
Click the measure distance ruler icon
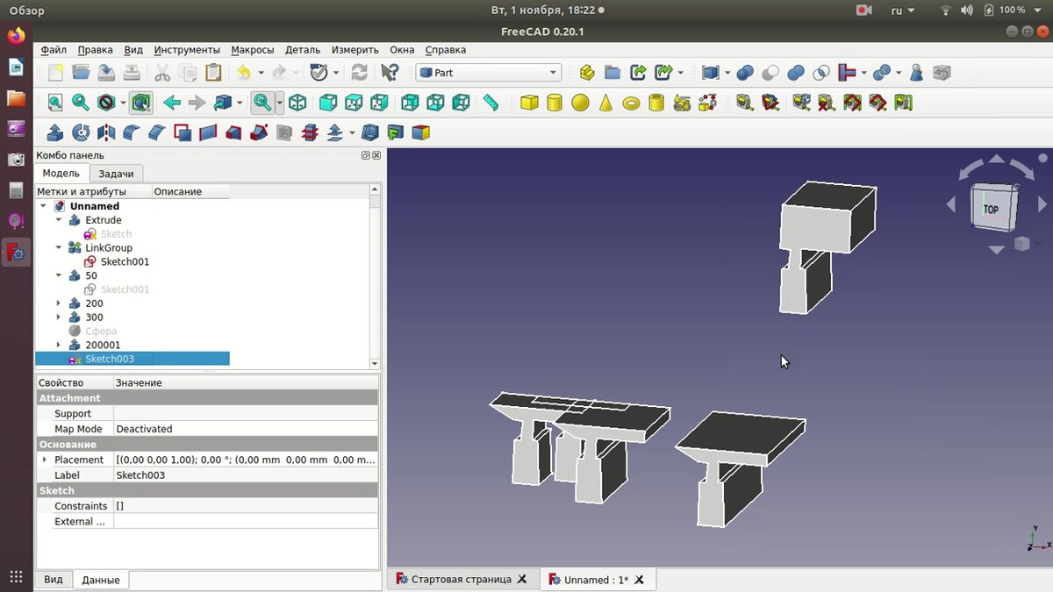click(x=491, y=103)
